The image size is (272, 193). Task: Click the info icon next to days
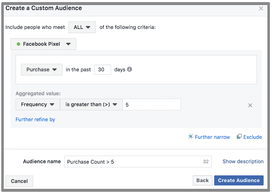130,69
